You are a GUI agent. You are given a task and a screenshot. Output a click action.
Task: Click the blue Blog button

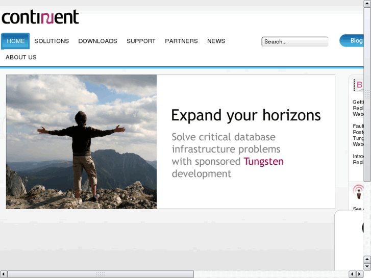(352, 40)
